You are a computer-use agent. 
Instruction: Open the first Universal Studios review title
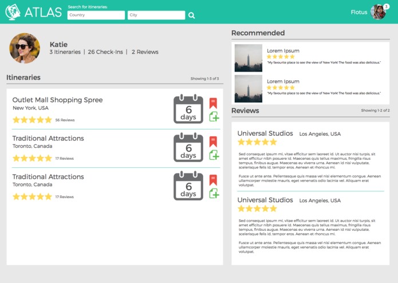pos(265,133)
